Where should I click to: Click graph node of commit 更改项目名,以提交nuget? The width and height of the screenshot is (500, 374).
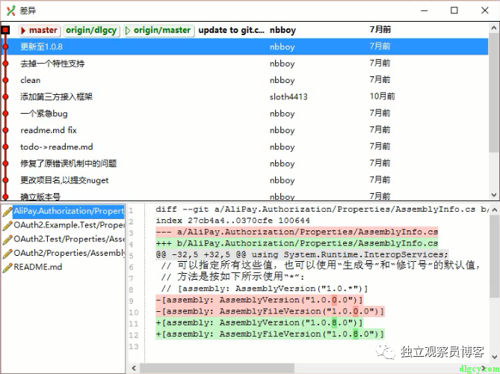point(5,180)
